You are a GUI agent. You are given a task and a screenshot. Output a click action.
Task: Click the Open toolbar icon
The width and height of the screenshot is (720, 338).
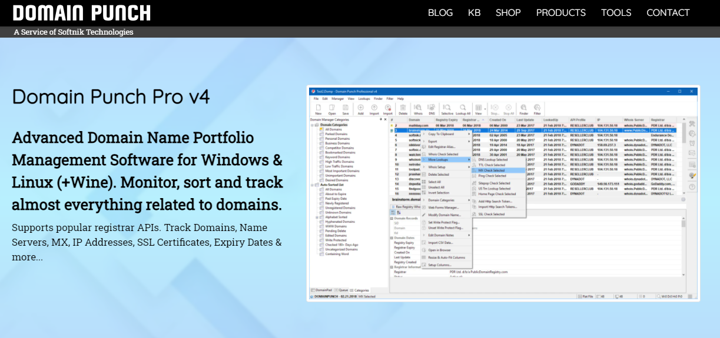click(332, 109)
